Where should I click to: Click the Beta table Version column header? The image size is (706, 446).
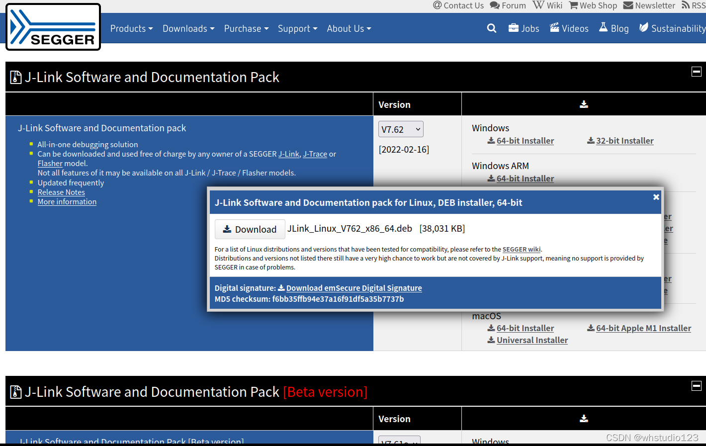pyautogui.click(x=394, y=419)
